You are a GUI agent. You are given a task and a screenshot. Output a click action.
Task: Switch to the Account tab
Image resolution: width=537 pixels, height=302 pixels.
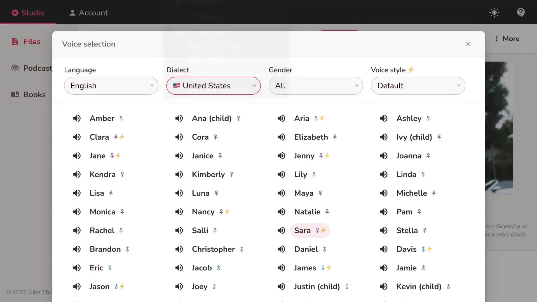click(88, 13)
